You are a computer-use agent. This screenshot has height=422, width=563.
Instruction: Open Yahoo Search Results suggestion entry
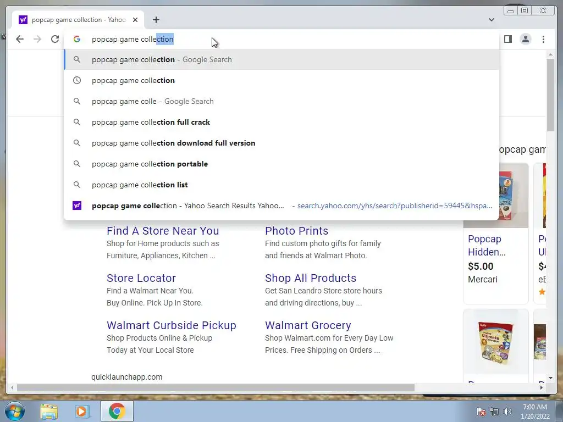281,206
